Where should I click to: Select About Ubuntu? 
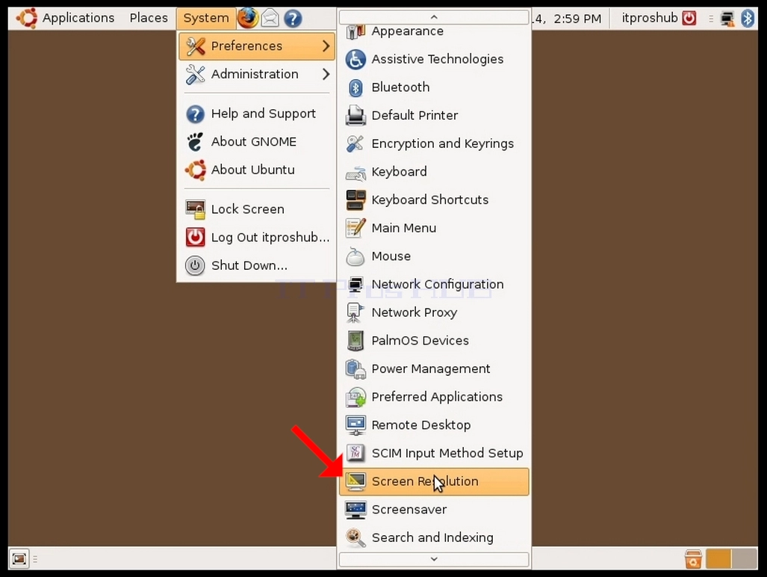click(256, 170)
